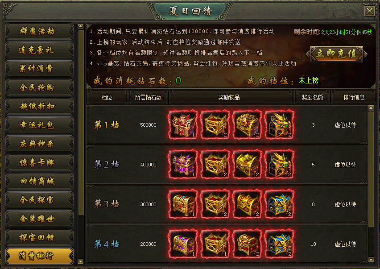Click the golden lion chest in 第1档 row
The width and height of the screenshot is (380, 269).
[248, 125]
